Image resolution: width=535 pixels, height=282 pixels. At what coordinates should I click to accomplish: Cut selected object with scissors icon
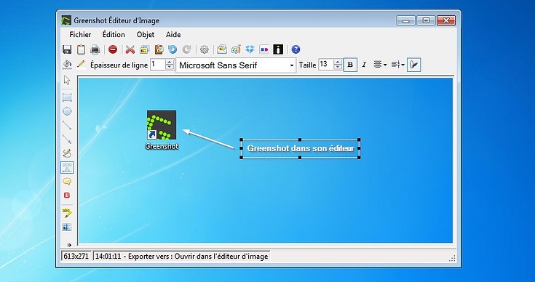tap(130, 49)
